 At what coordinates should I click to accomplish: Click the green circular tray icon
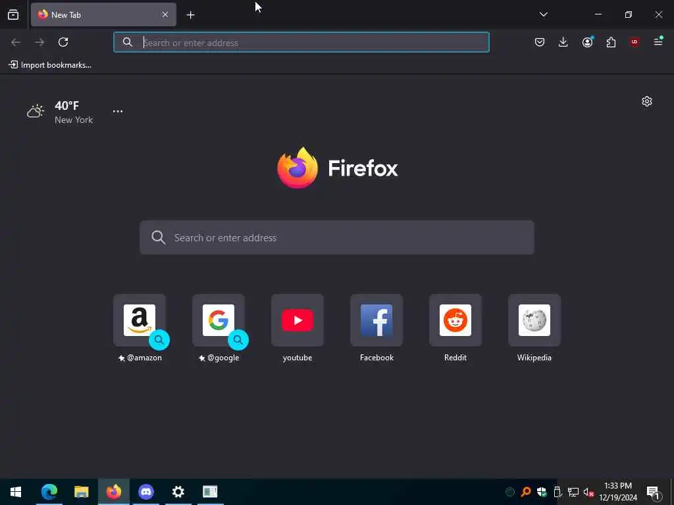[x=510, y=492]
